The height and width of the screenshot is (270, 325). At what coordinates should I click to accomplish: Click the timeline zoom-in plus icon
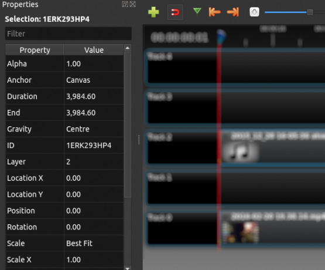[254, 12]
